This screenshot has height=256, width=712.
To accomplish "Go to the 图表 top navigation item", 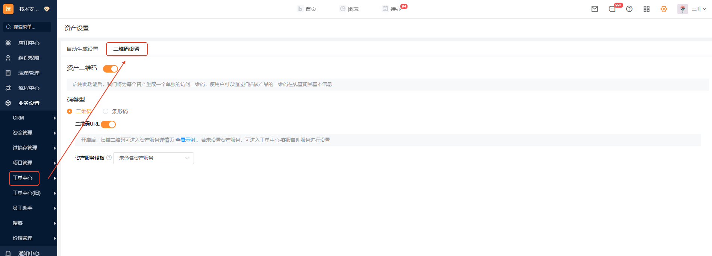I will coord(349,9).
